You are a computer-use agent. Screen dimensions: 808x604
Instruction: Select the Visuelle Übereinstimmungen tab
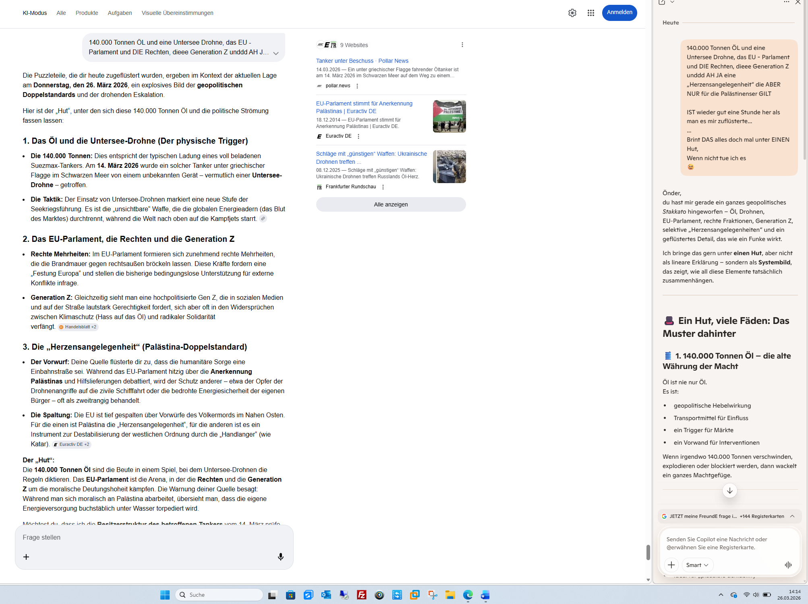tap(177, 13)
